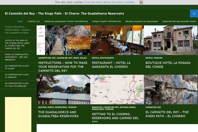Open 'Boutique Hotel La Posada del Conde' article
The height and width of the screenshot is (132, 198).
168,65
